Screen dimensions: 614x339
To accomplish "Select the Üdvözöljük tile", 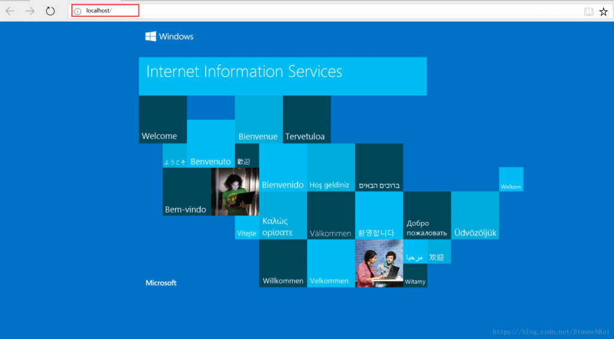I will click(475, 216).
